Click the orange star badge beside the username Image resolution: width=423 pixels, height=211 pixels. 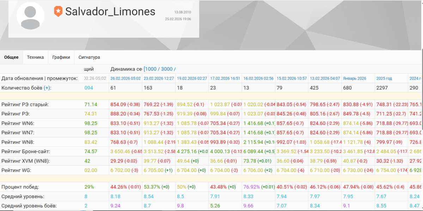coord(58,12)
